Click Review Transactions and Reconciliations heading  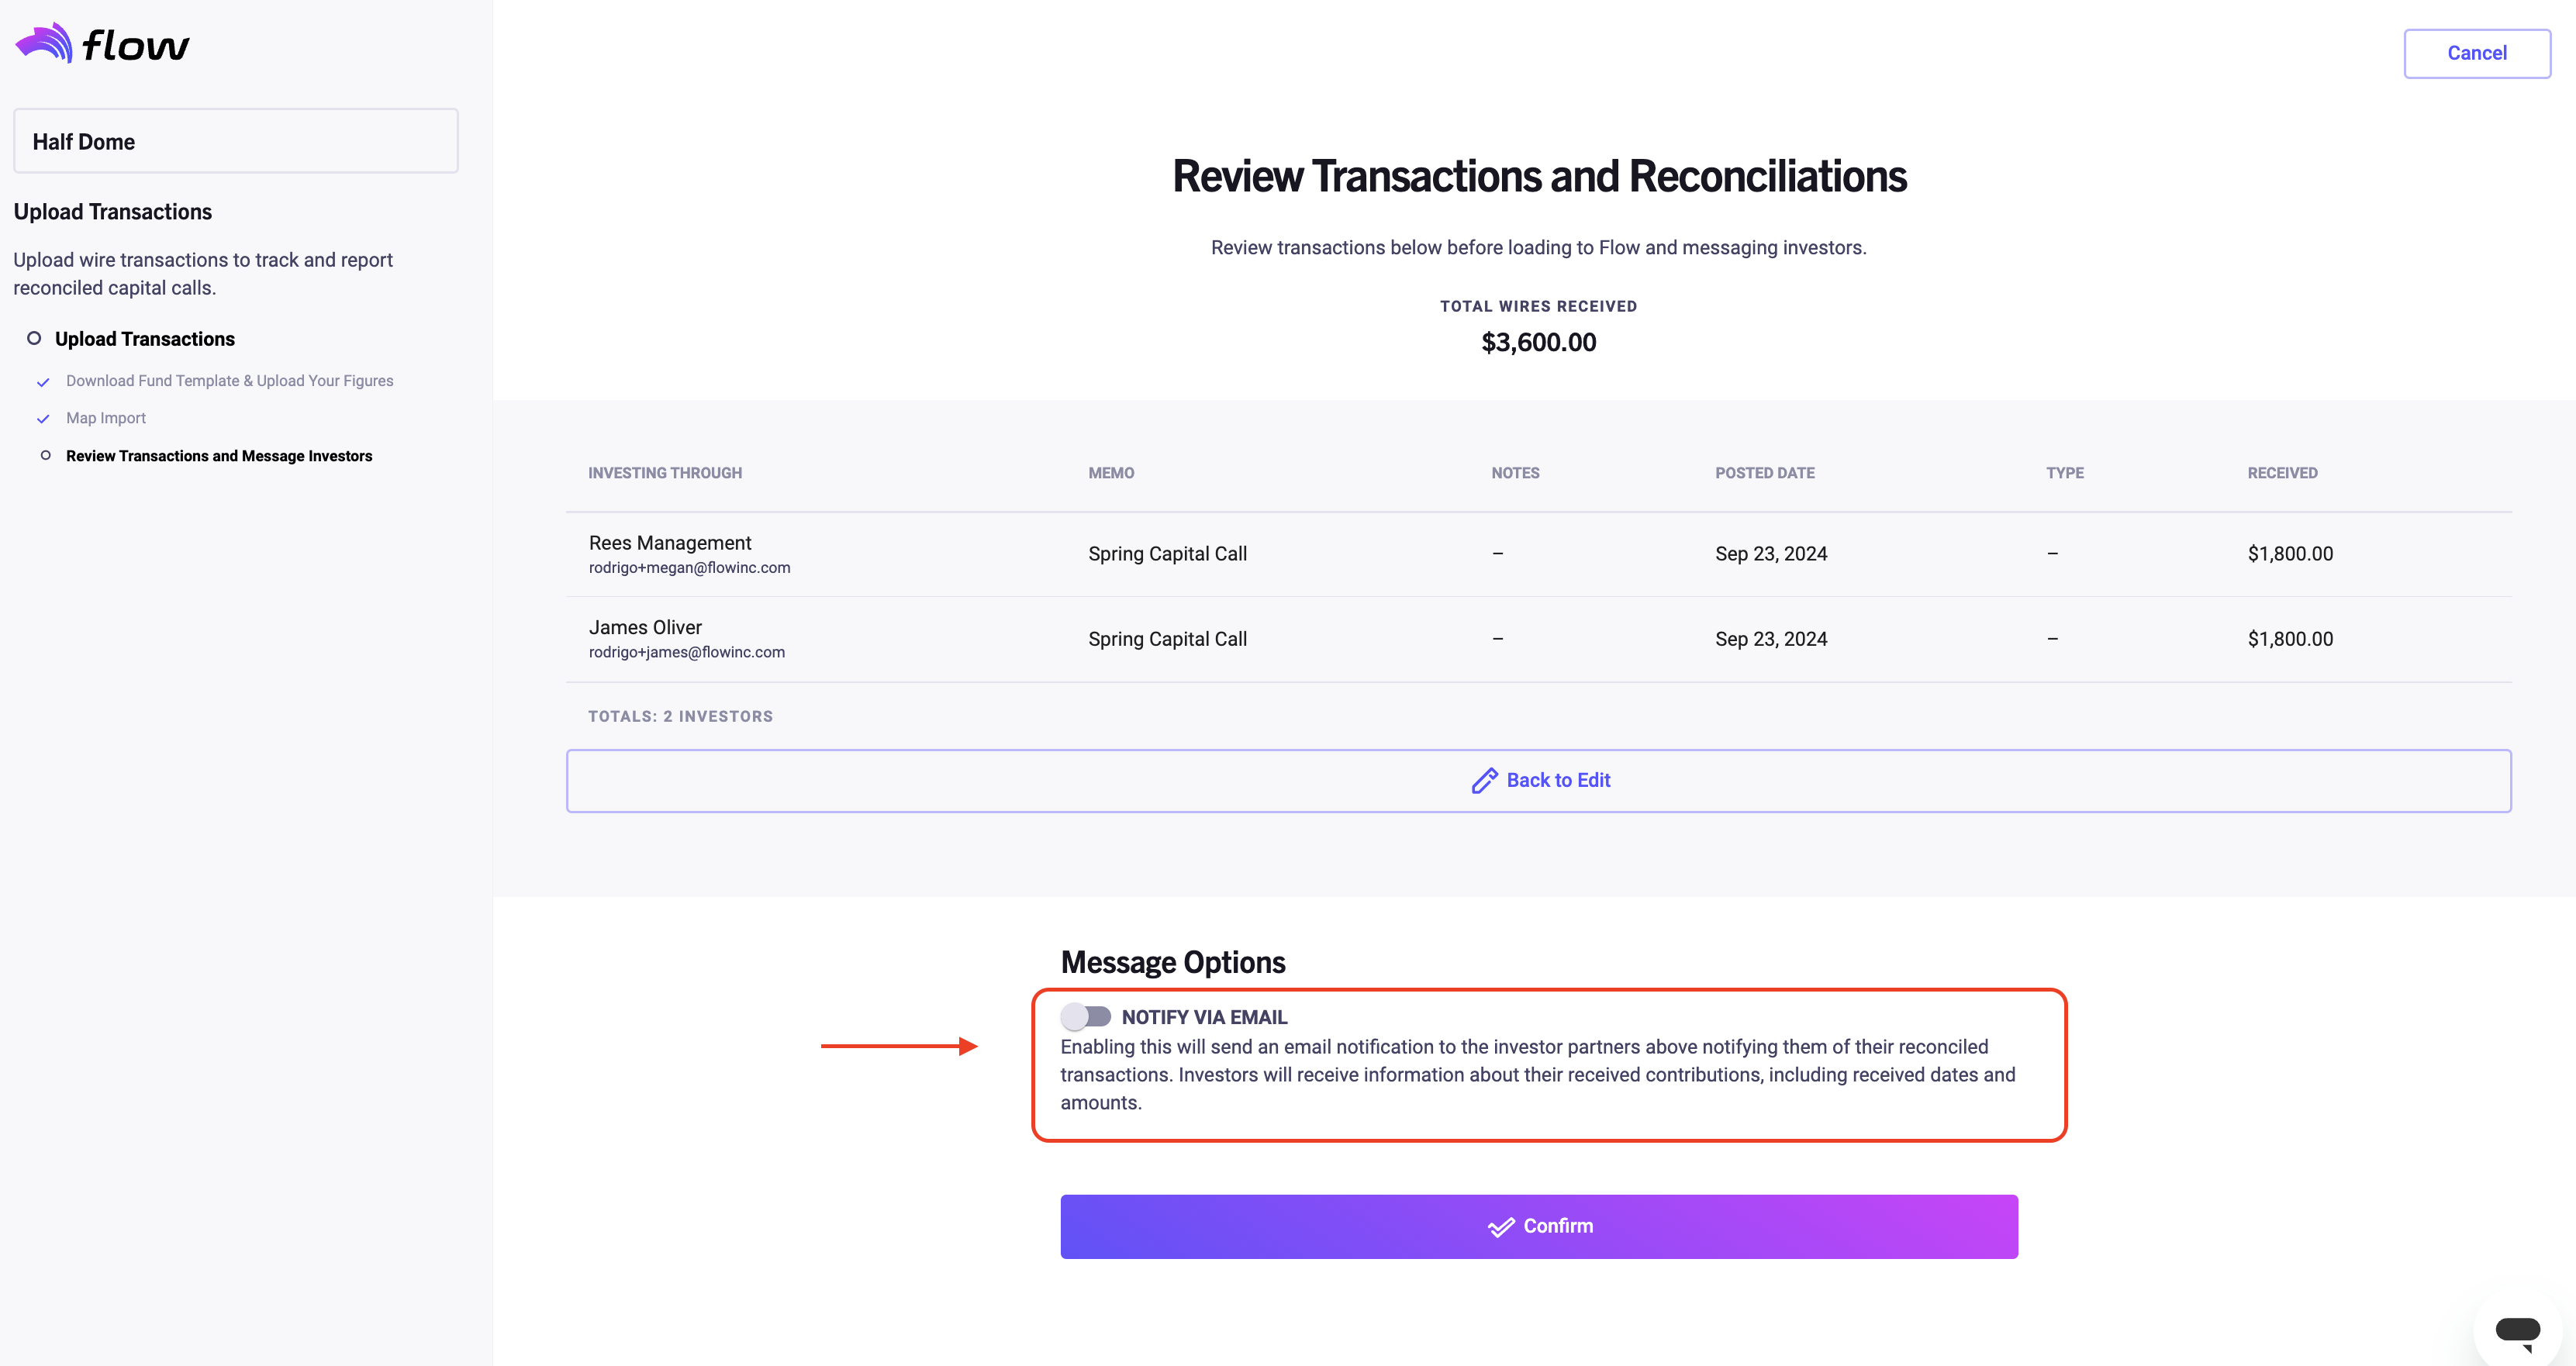pos(1539,177)
